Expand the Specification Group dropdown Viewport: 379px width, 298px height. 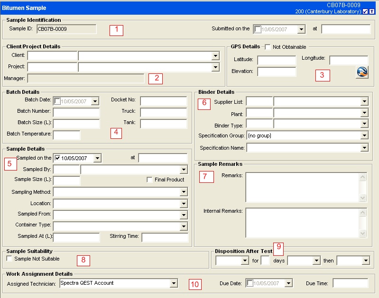tap(364, 136)
